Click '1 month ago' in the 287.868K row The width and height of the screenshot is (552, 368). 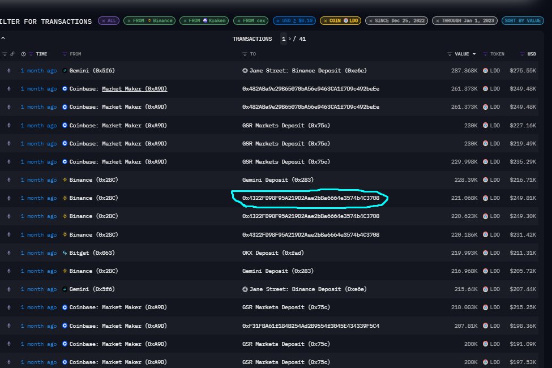38,70
